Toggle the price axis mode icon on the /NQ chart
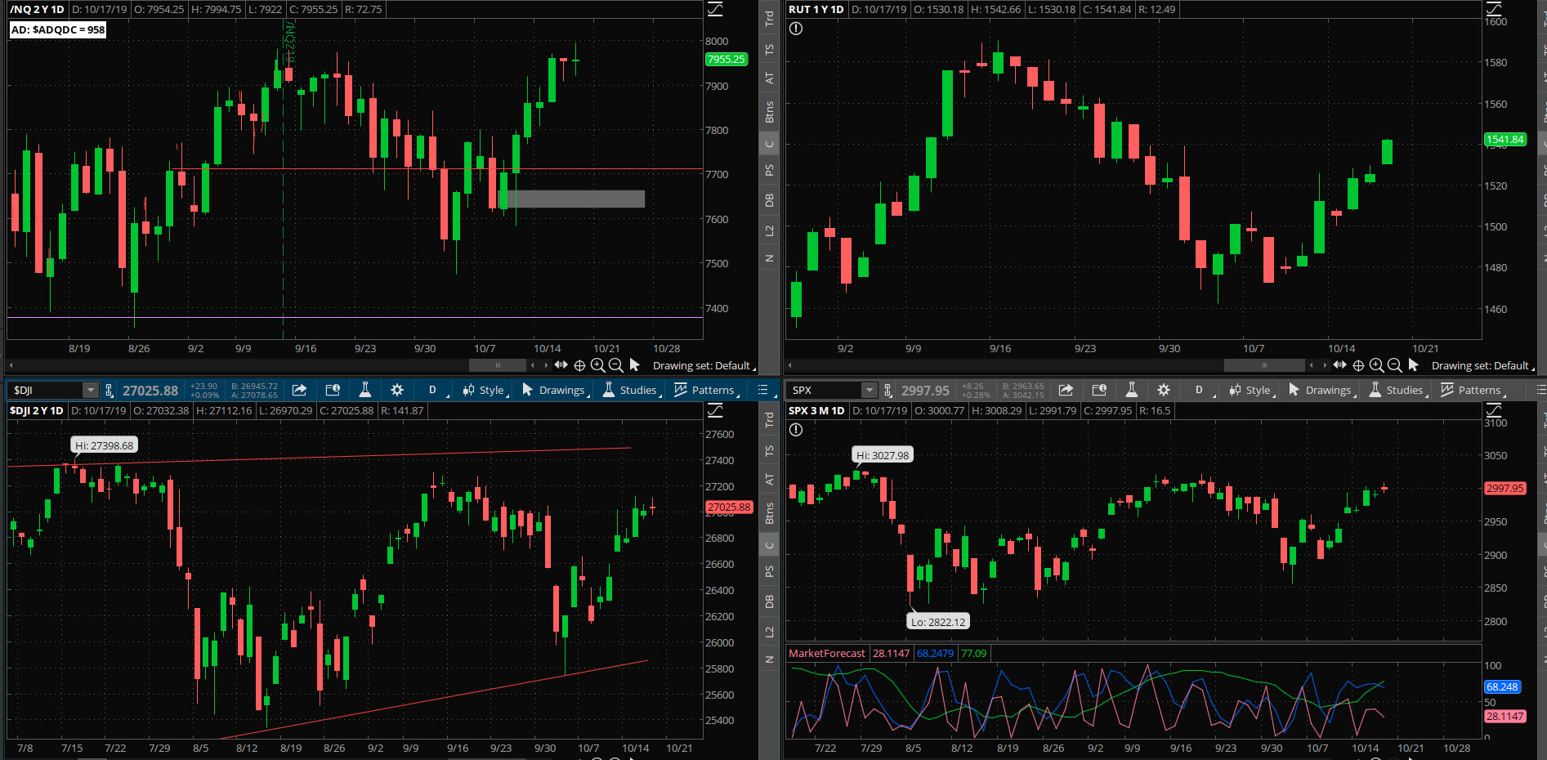 (x=715, y=9)
